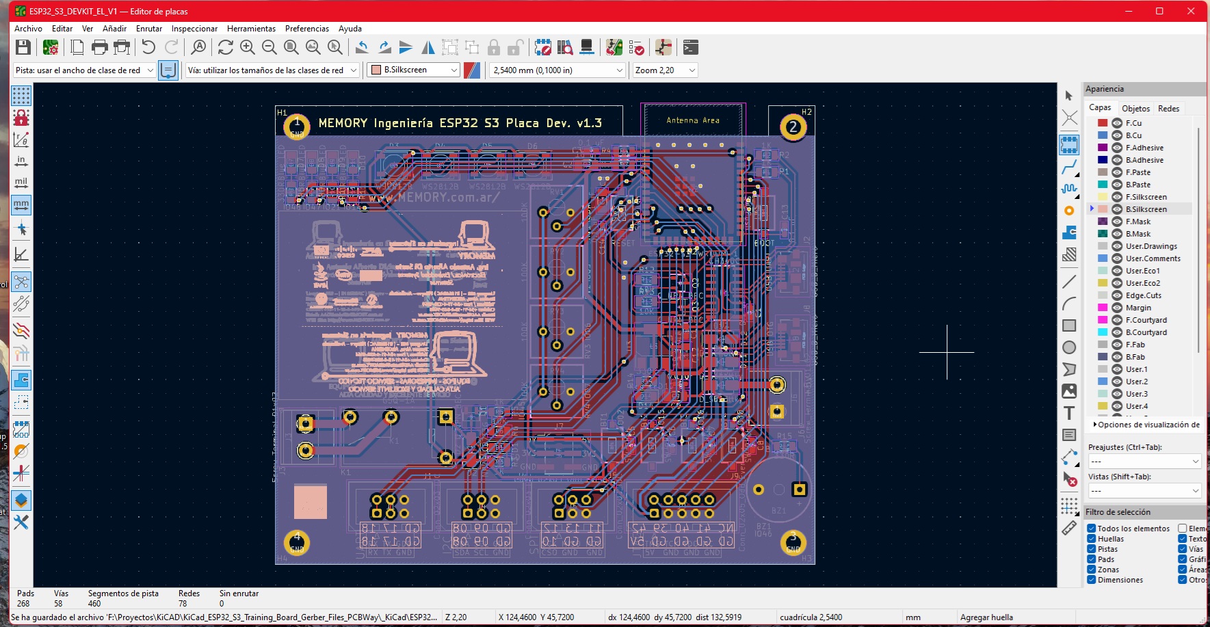
Task: Print the current board
Action: tap(100, 47)
